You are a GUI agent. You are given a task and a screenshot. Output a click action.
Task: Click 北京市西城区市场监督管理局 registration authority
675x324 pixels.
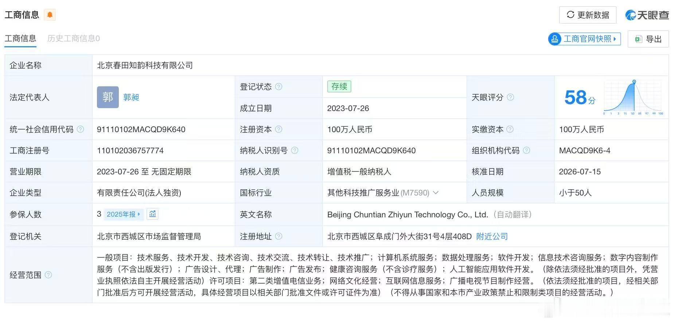click(149, 236)
